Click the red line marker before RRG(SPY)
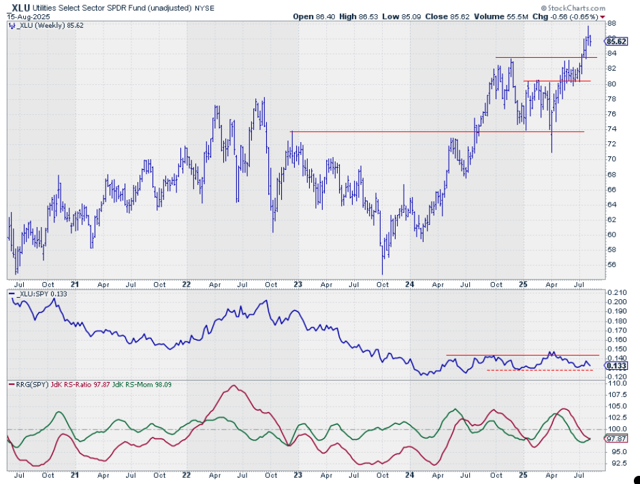Image resolution: width=640 pixels, height=484 pixels. 11,386
